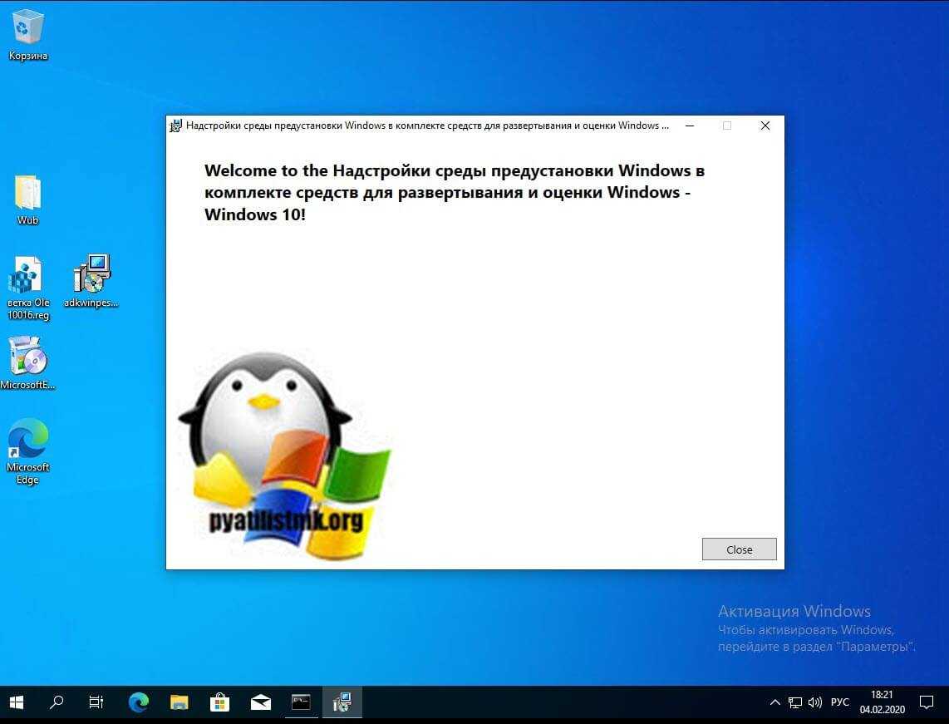This screenshot has height=724, width=949.
Task: Open the volume control in tray
Action: point(814,703)
